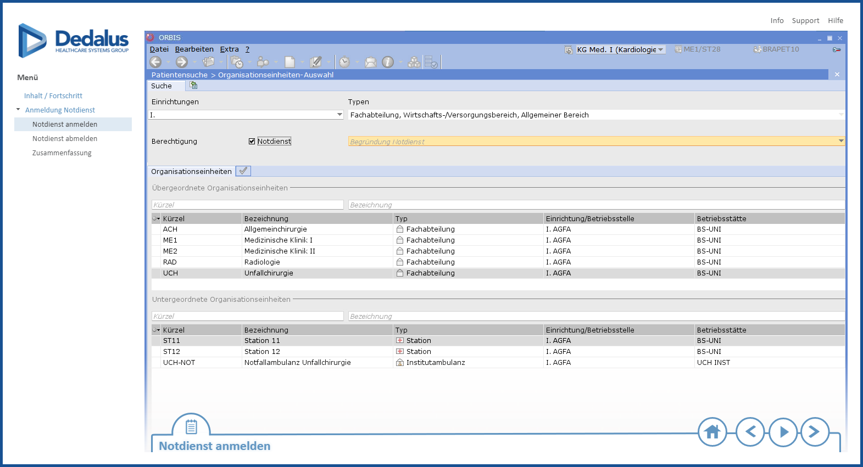Click the home navigation button
863x467 pixels.
pos(712,432)
